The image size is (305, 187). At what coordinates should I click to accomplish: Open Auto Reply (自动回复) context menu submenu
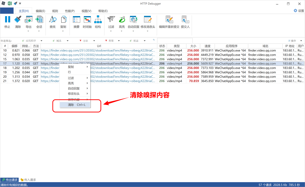(x=75, y=88)
